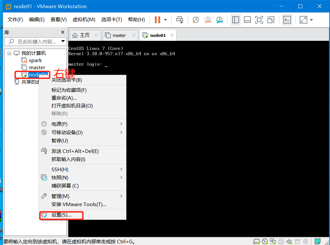Click the printer status bar icon
This screenshot has width=330, height=245.
pos(281,241)
